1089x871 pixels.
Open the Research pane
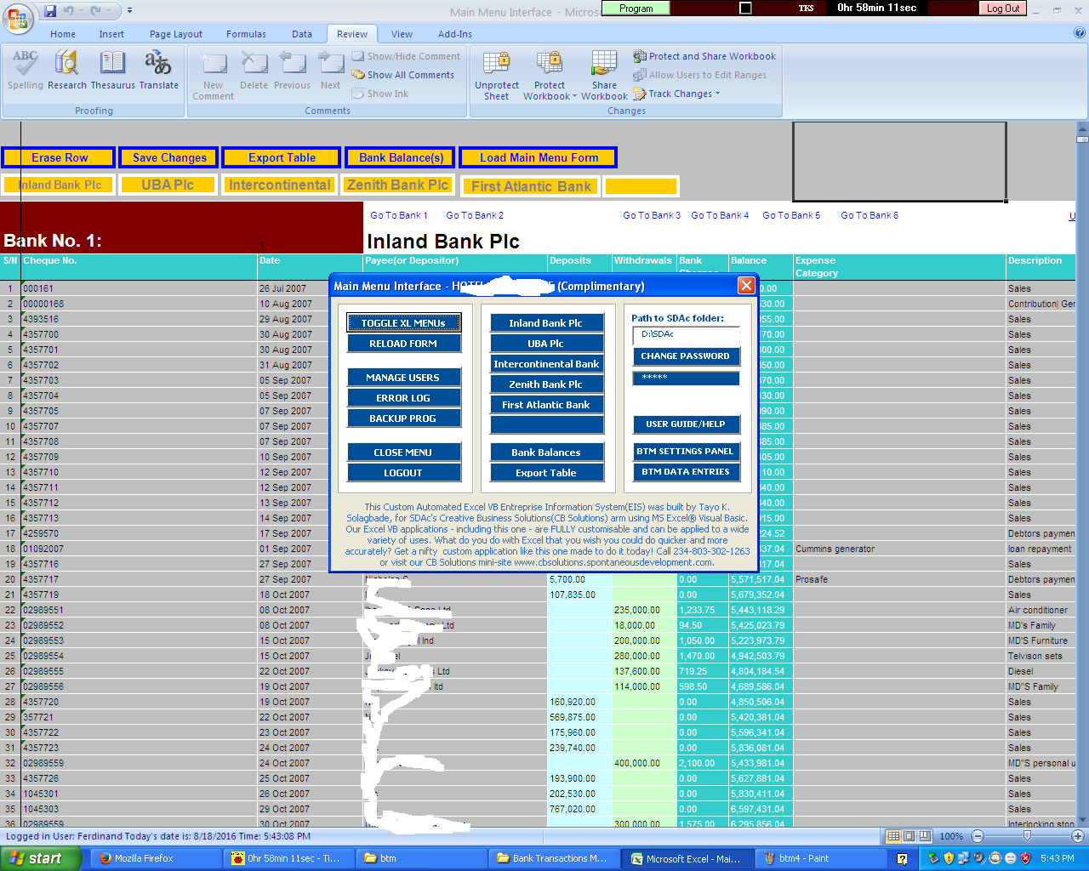click(x=67, y=70)
